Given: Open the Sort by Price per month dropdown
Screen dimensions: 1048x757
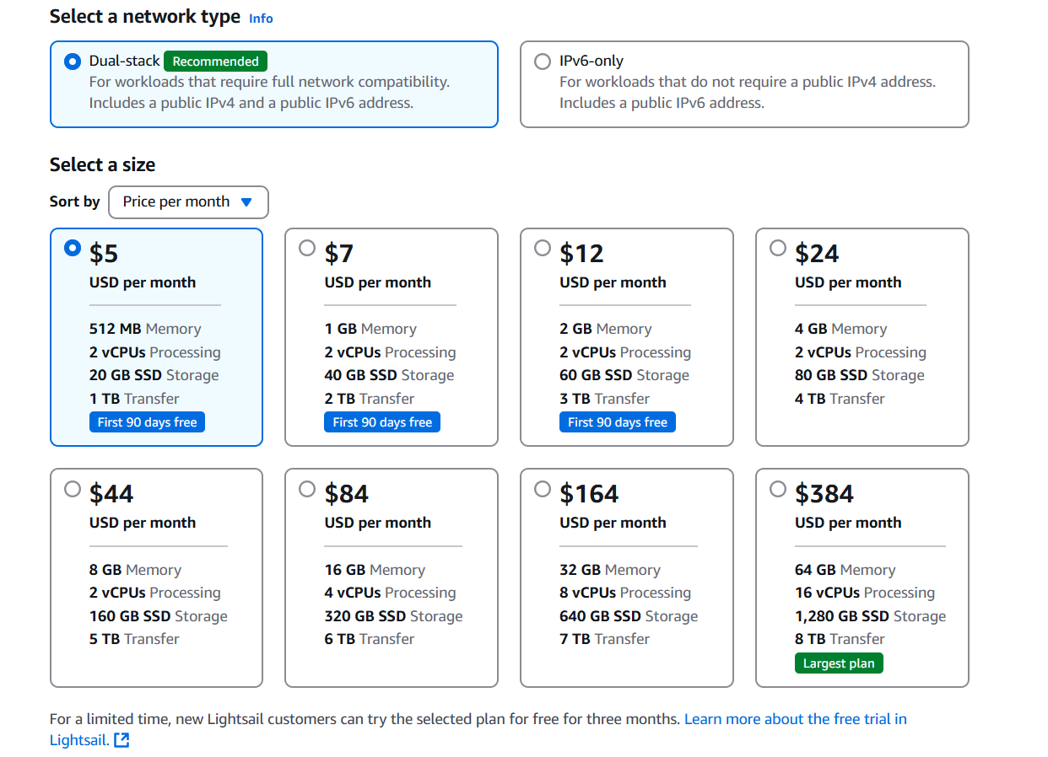Looking at the screenshot, I should 188,202.
